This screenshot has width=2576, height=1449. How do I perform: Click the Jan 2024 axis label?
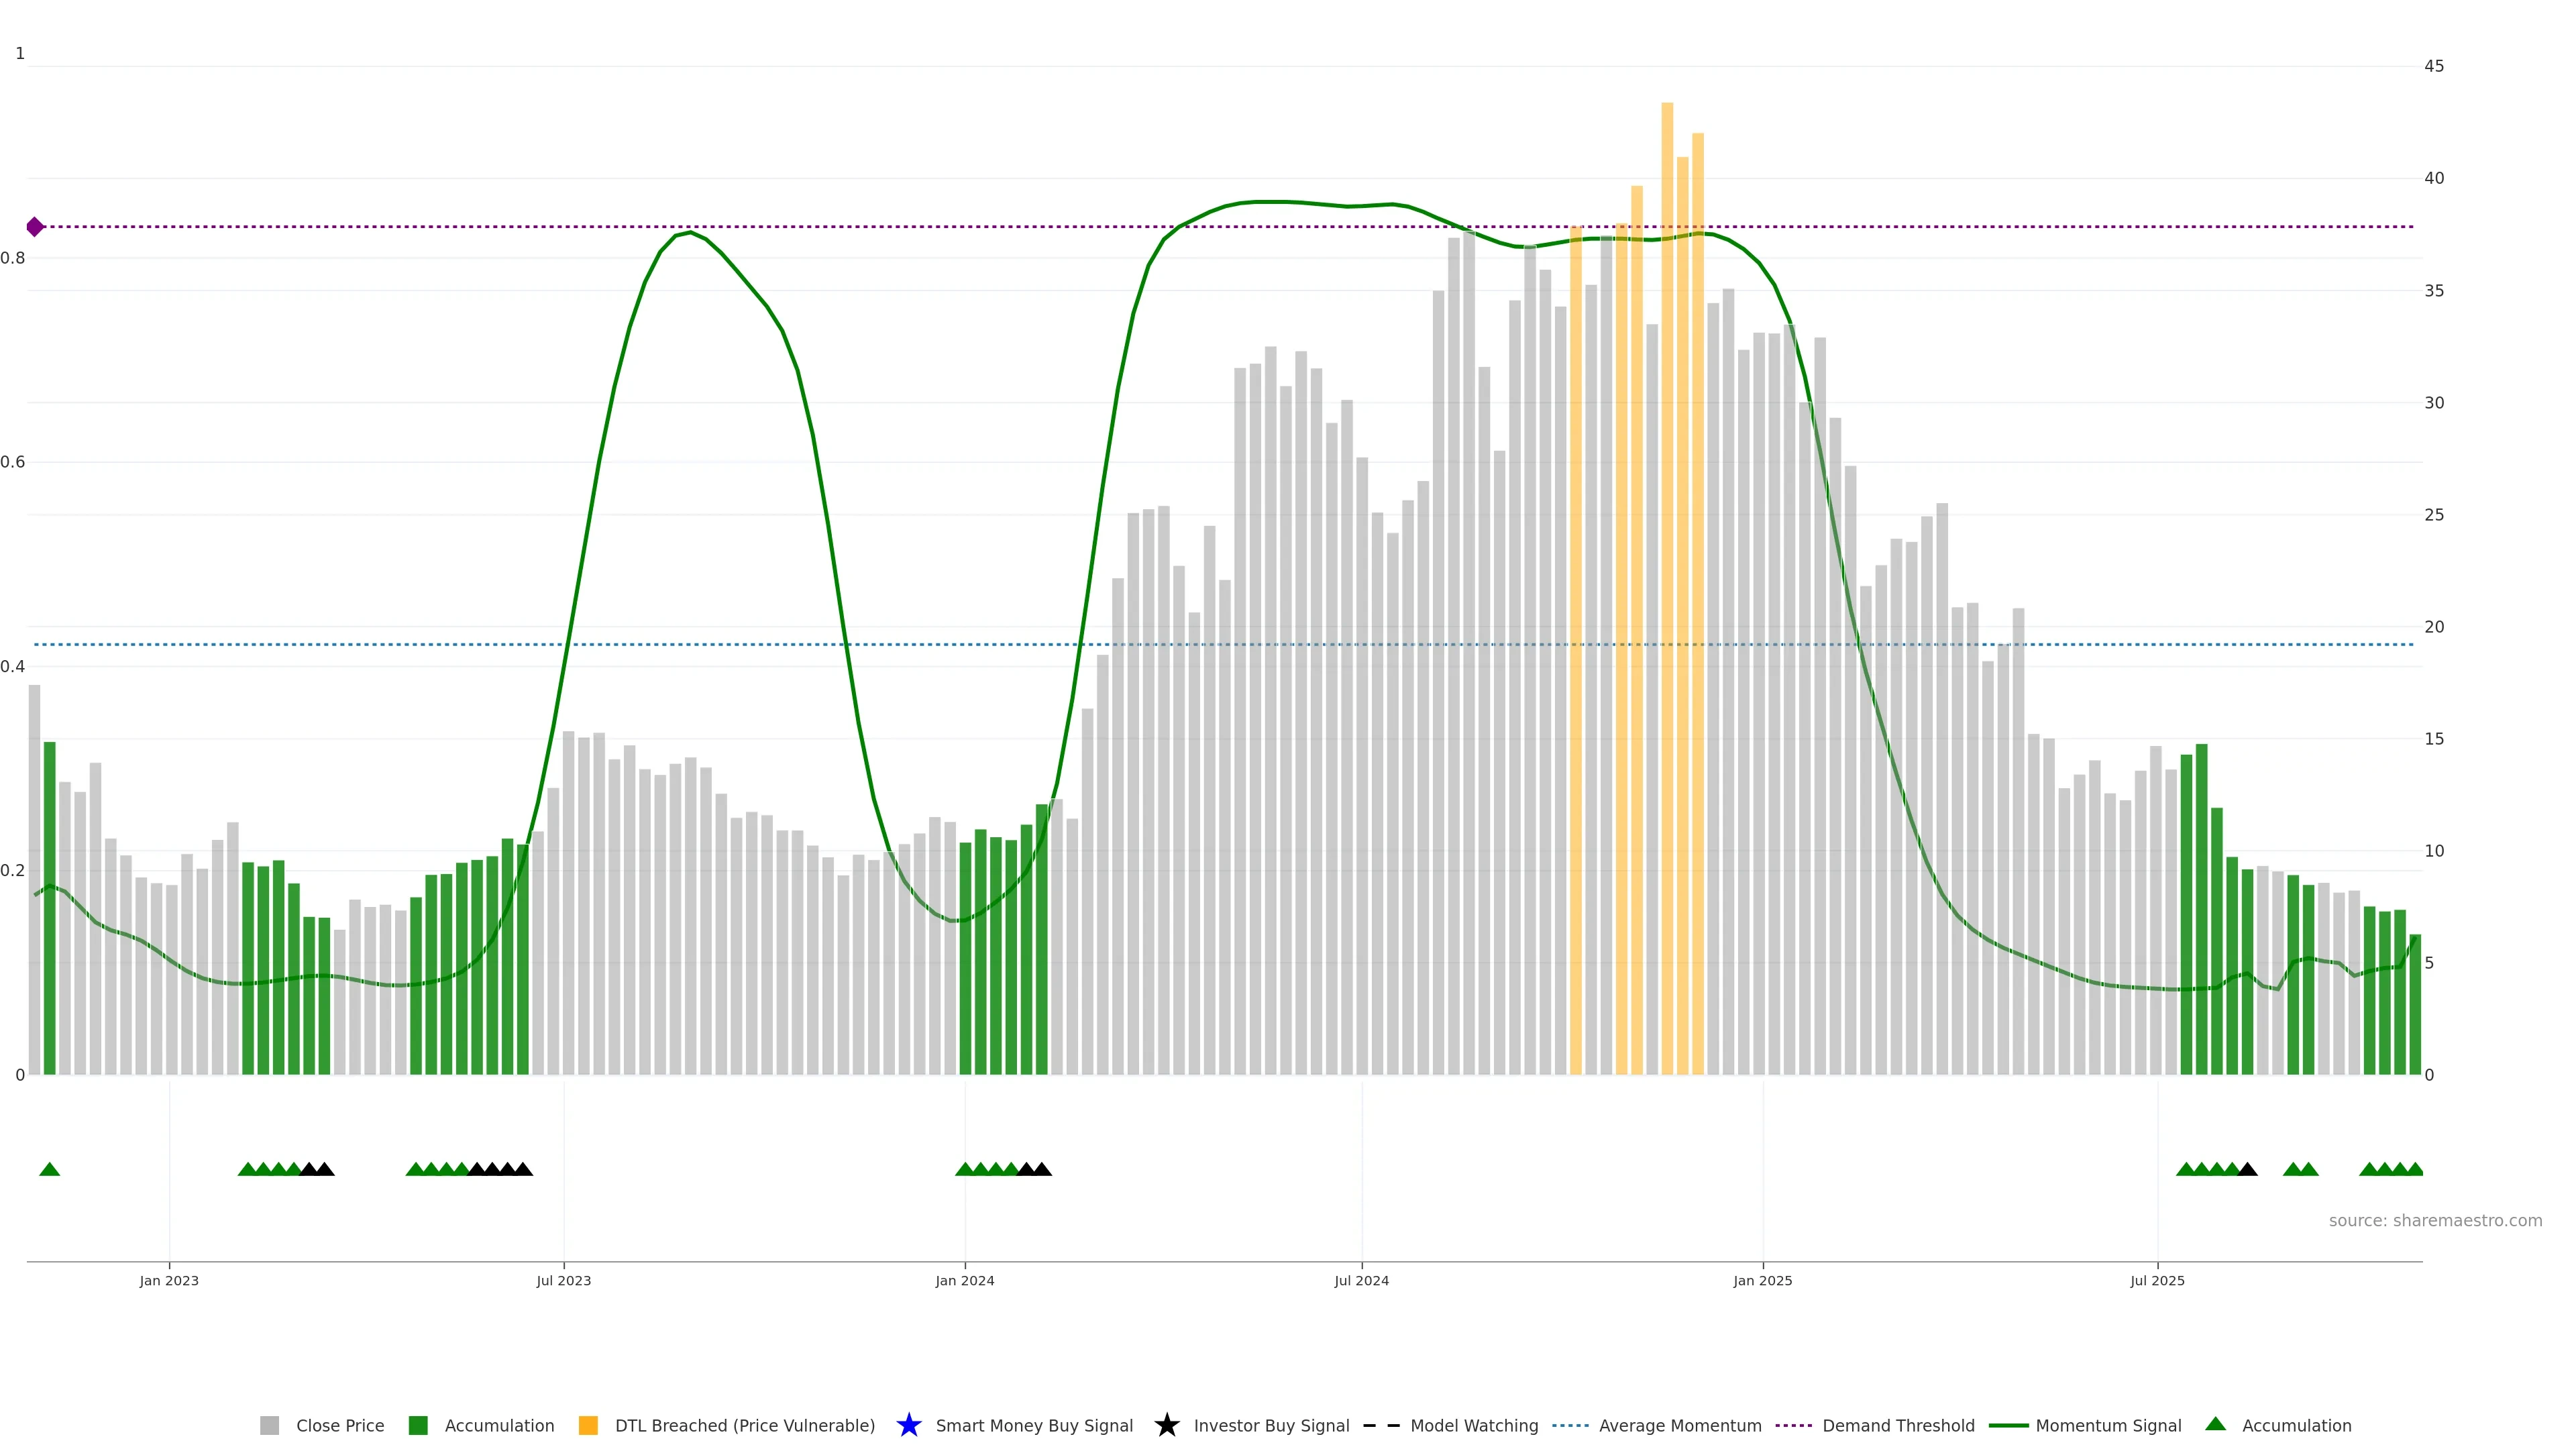coord(964,1280)
